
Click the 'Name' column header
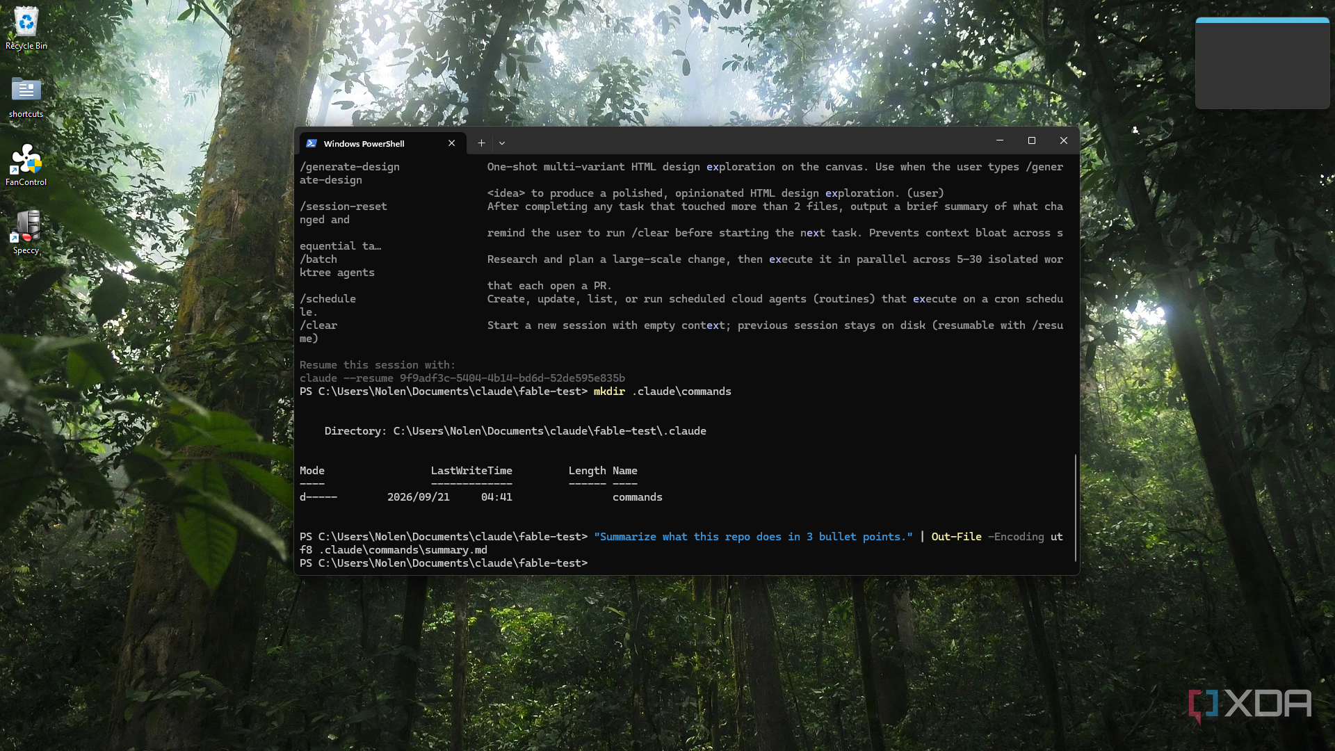click(625, 471)
